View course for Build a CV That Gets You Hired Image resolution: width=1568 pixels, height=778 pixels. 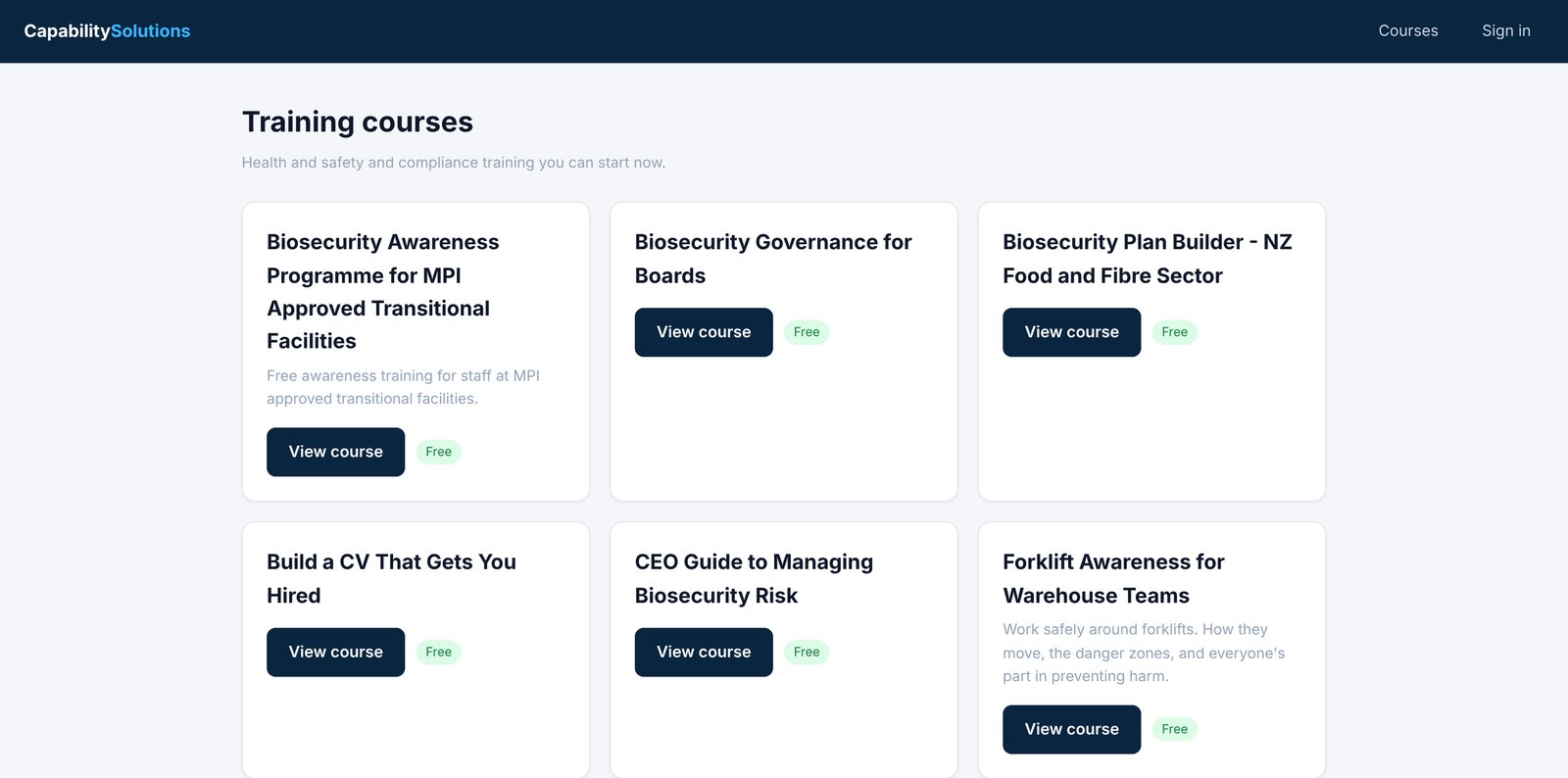[335, 652]
